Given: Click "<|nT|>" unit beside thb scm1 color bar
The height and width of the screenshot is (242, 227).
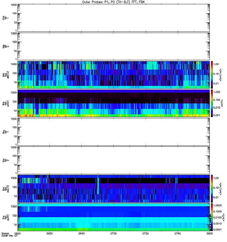Looking at the screenshot, I should tap(222, 103).
